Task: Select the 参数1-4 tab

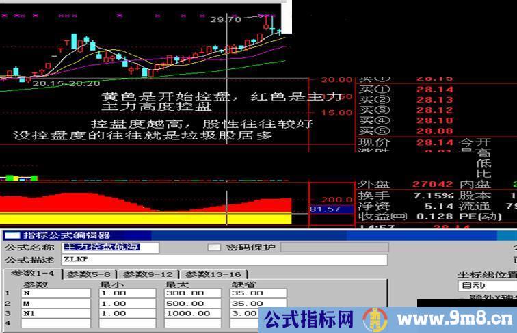Action: 33,274
